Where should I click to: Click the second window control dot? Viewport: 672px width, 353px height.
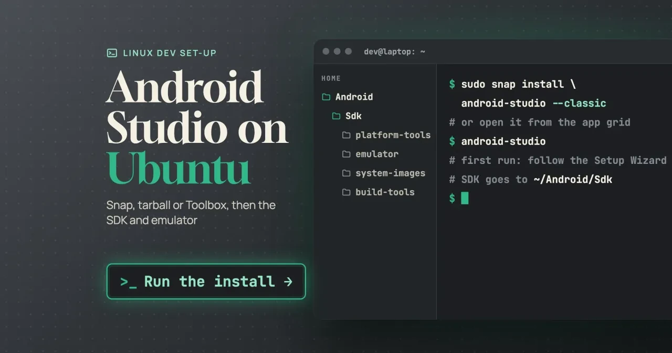[x=337, y=51]
